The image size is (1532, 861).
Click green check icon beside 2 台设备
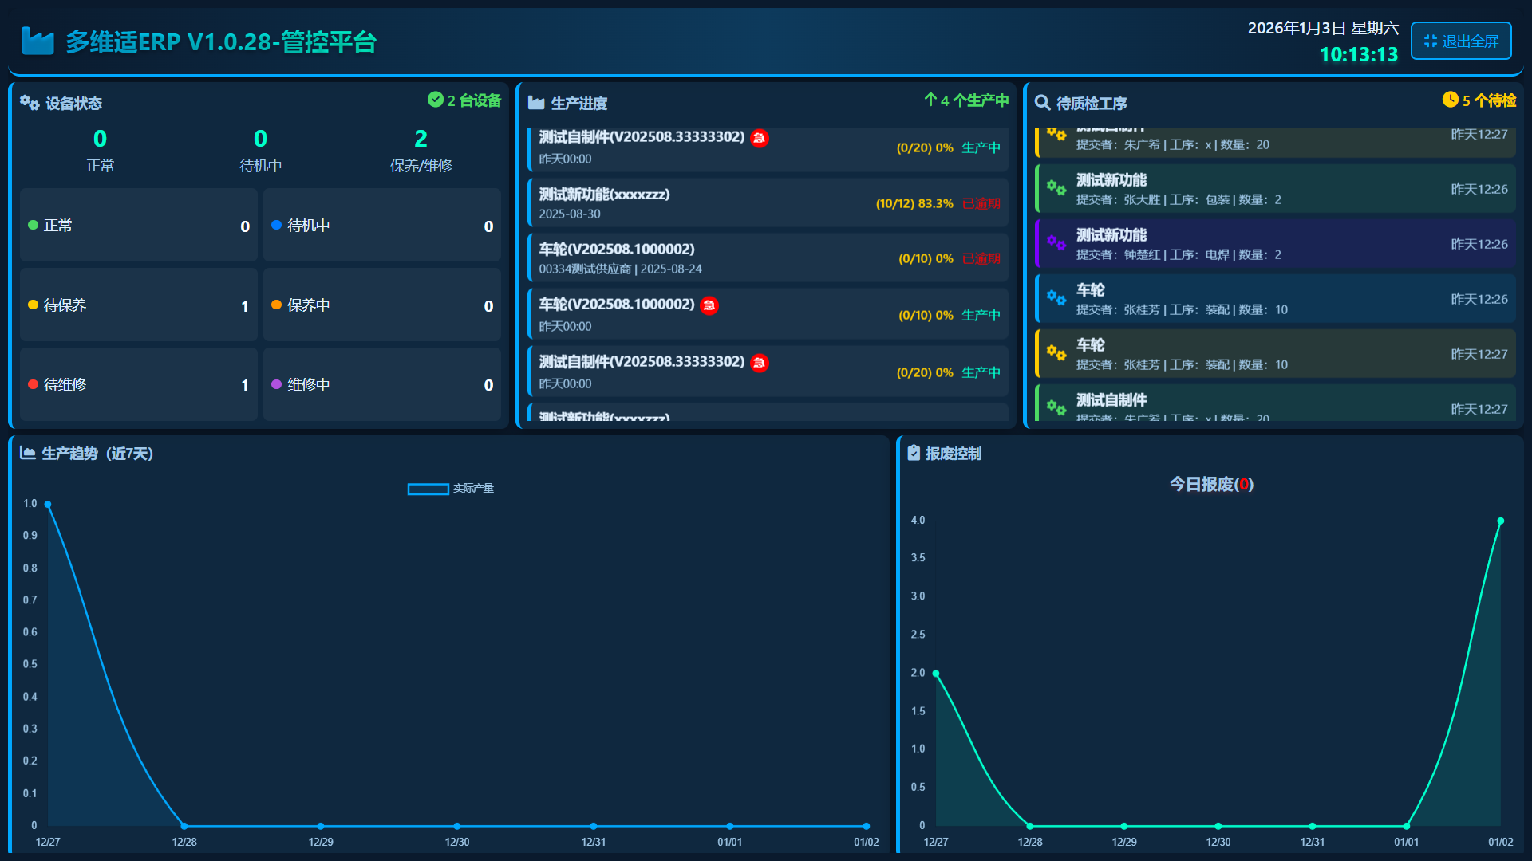[435, 100]
